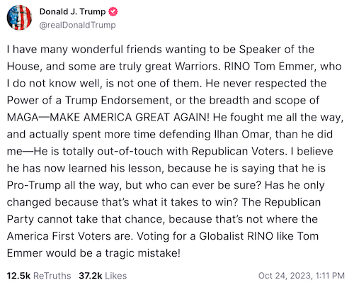The height and width of the screenshot is (285, 354).
Task: Click the phrase 'Pro-Trump all the way'
Action: pyautogui.click(x=64, y=185)
